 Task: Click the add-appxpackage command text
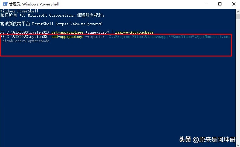click(67, 37)
